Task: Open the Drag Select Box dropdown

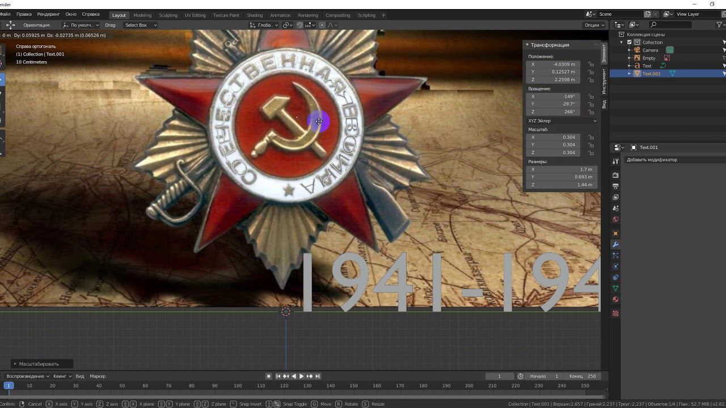Action: tap(141, 25)
